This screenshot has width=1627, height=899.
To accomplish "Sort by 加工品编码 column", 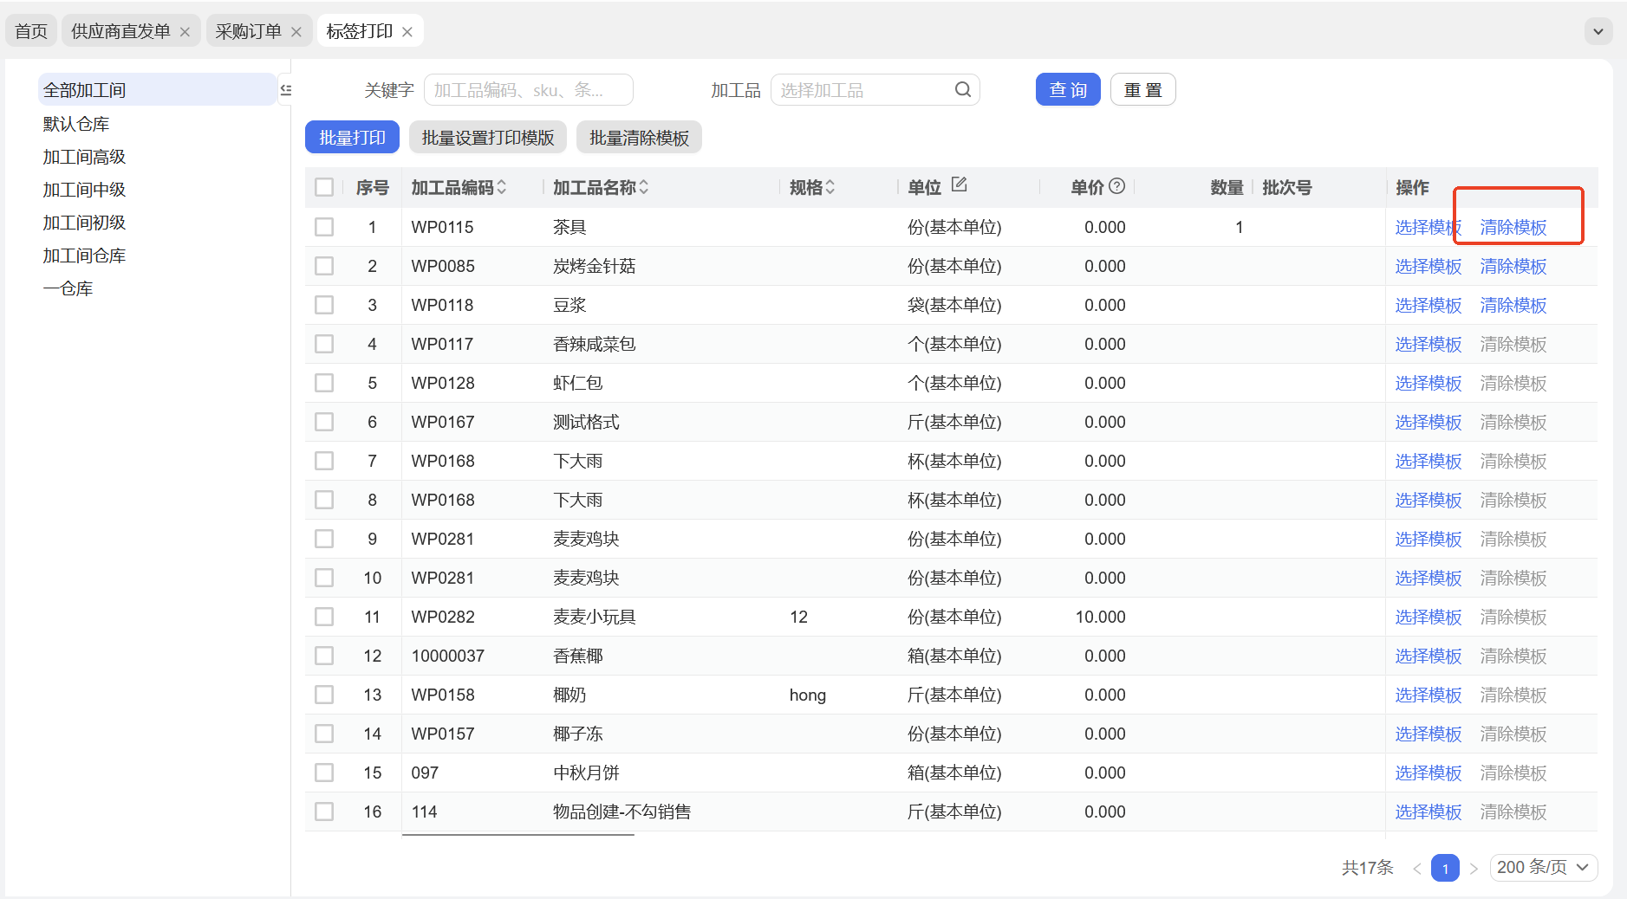I will [x=502, y=187].
